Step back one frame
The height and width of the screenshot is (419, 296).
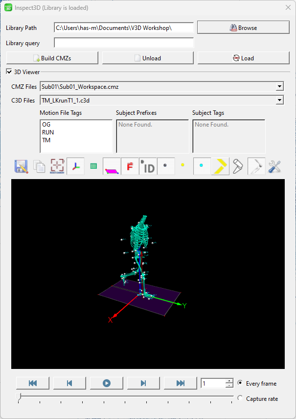[x=69, y=383]
